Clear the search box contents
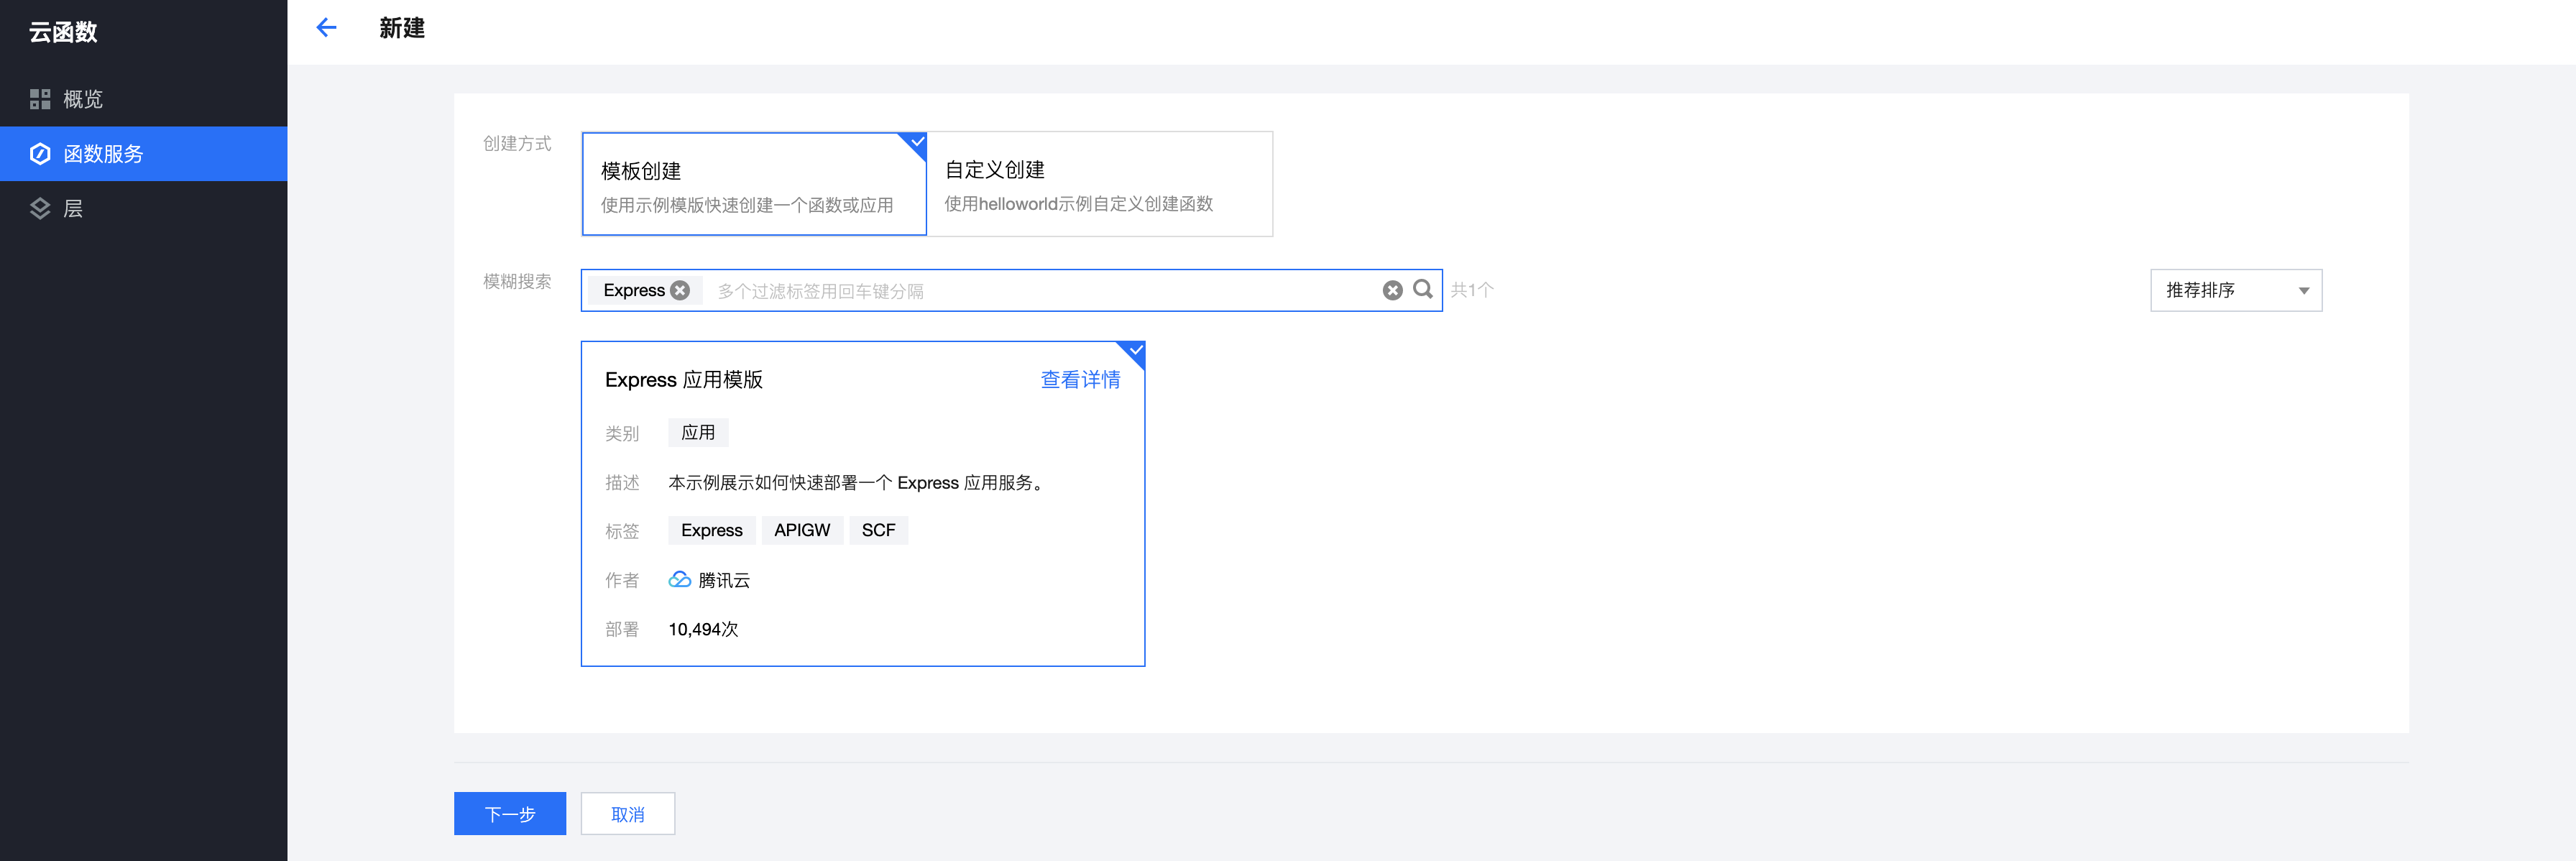This screenshot has width=2576, height=861. point(1392,290)
